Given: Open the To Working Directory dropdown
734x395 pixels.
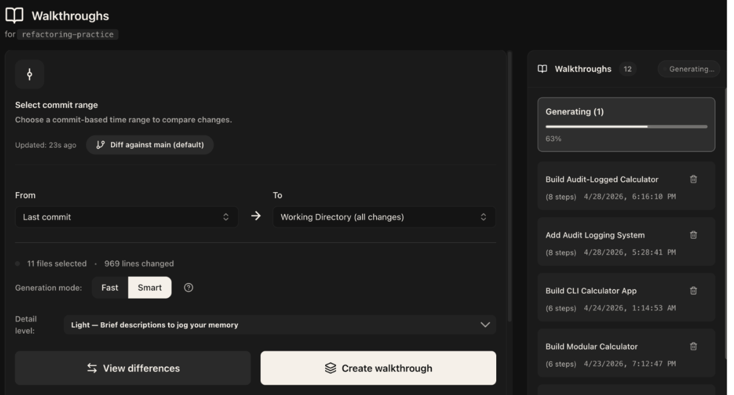Looking at the screenshot, I should pyautogui.click(x=384, y=217).
